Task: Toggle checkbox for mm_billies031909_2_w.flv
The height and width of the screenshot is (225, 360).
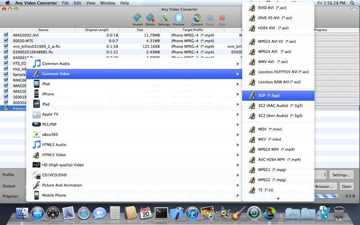Action: [6, 46]
